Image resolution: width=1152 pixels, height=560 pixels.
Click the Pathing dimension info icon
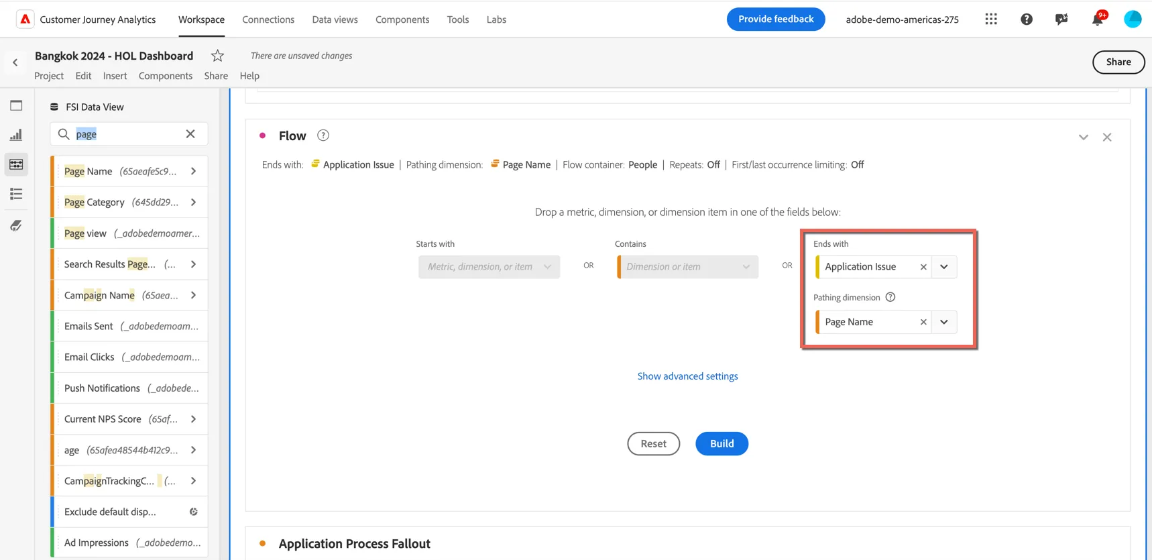[x=890, y=297]
